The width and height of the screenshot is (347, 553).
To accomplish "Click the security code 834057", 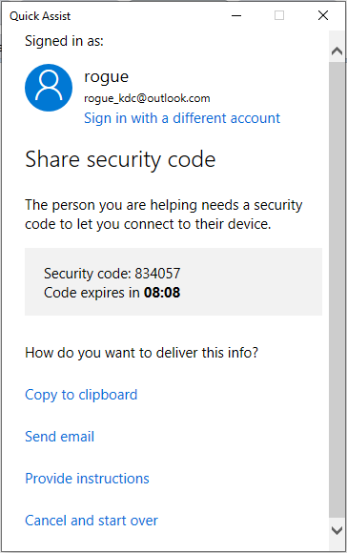I will tap(157, 274).
